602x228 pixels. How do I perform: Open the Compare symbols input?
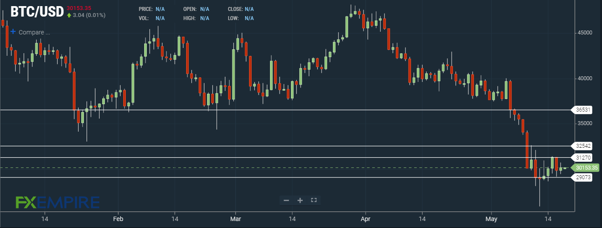pyautogui.click(x=35, y=32)
